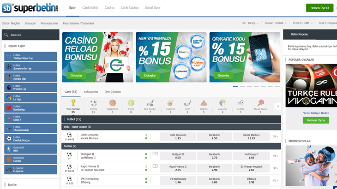Image resolution: width=337 pixels, height=189 pixels.
Task: Open Canlı Bahis top tab
Action: 90,8
